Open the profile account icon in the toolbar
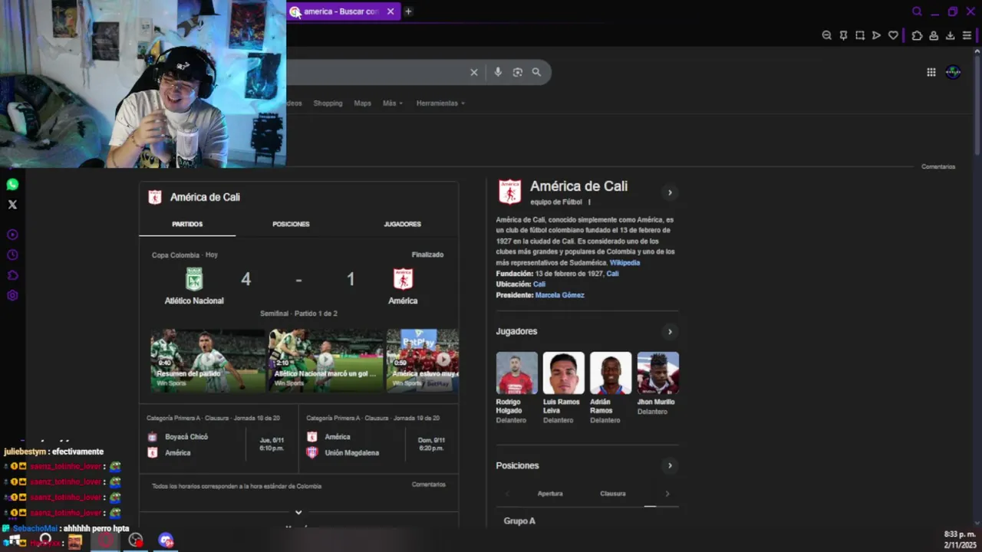The height and width of the screenshot is (552, 982). [x=934, y=35]
